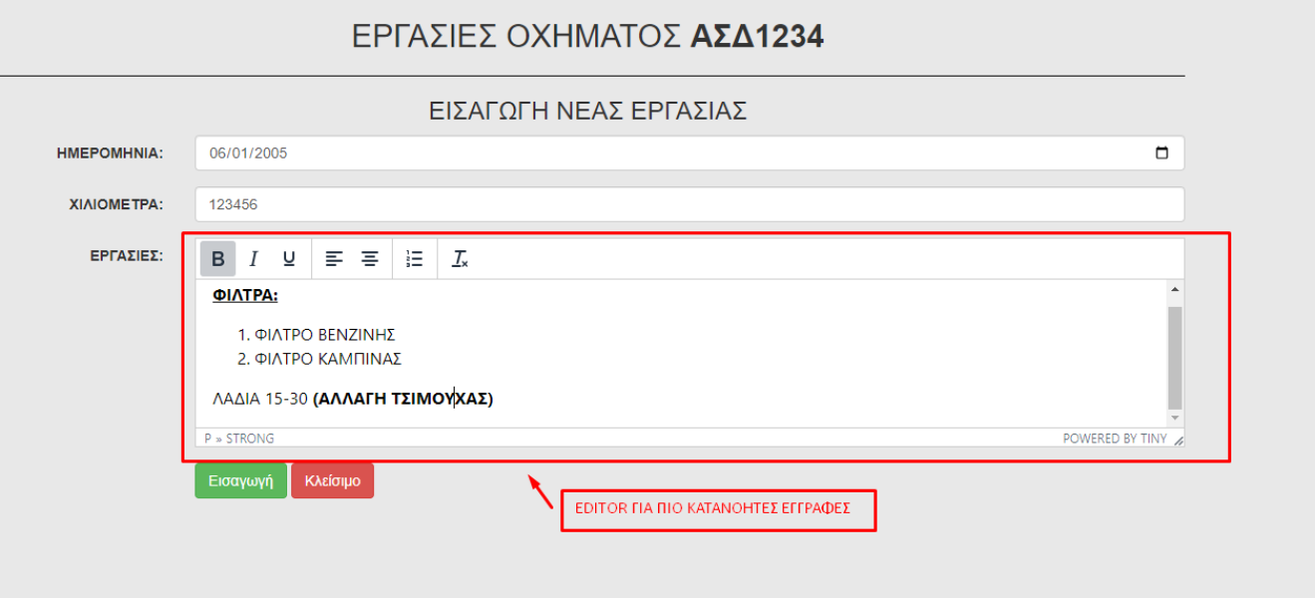Place cursor on ΦΙΛΤΡΟ ΒΕΝΖΙΝΗΣ list item
This screenshot has width=1315, height=598.
click(325, 335)
